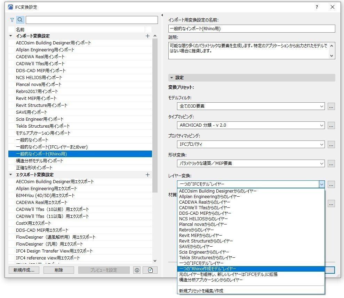344x298 pixels.
Task: Select Plancal novaからのレイヤー option
Action: pos(251,224)
